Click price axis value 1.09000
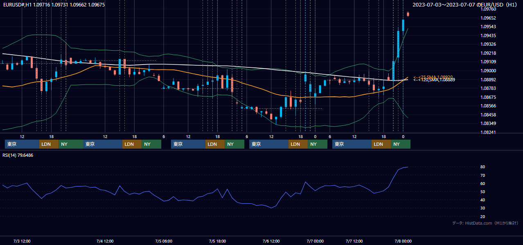Image resolution: width=523 pixels, height=245 pixels. point(489,71)
